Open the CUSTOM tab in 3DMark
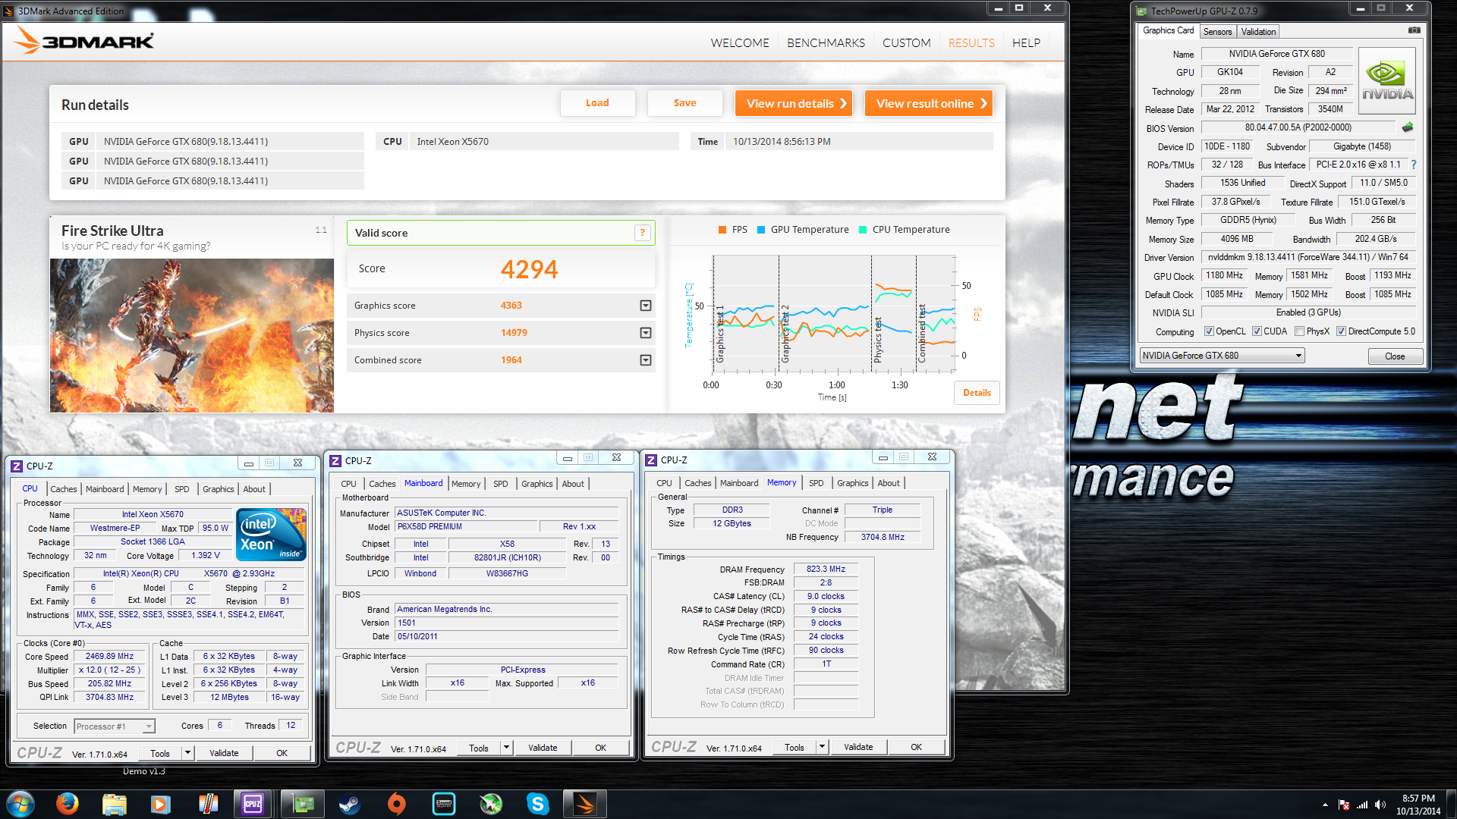The image size is (1457, 819). [906, 43]
